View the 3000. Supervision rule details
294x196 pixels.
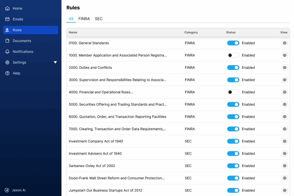click(285, 80)
